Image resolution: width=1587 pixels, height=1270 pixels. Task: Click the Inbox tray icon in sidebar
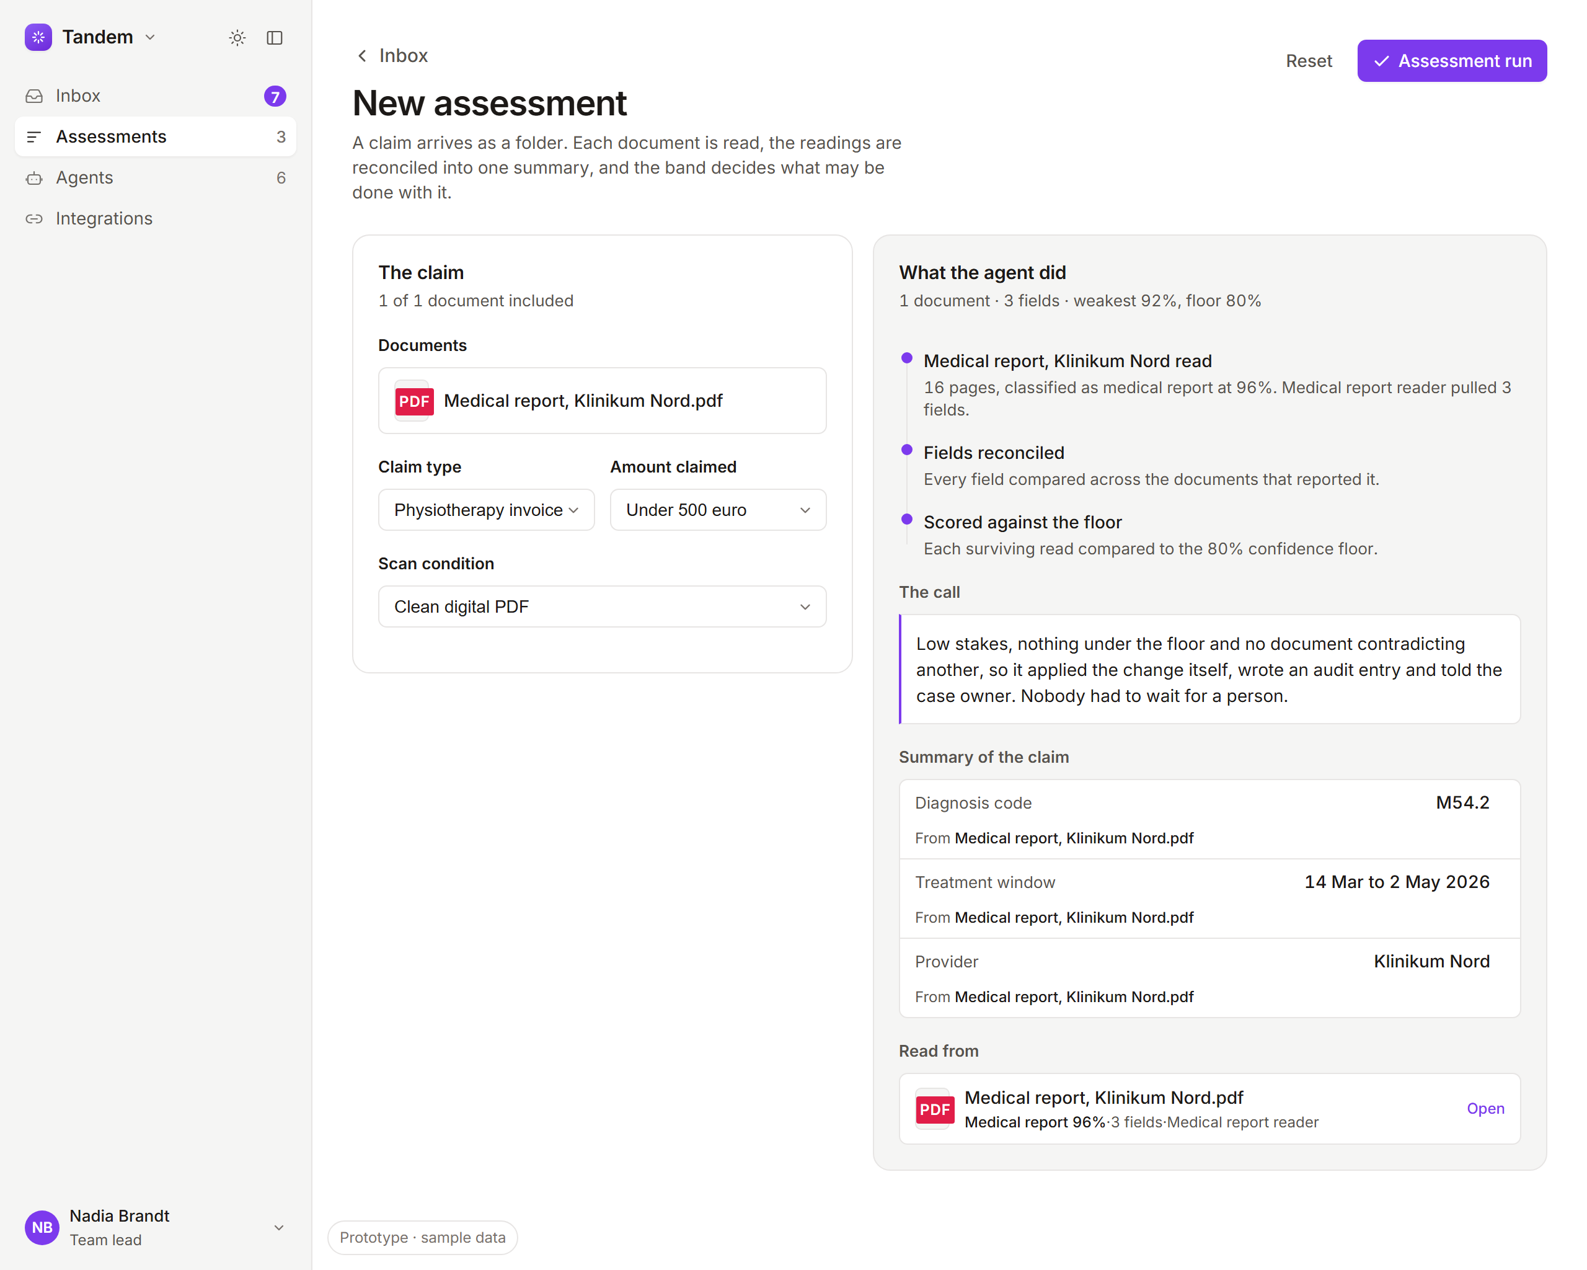[34, 95]
